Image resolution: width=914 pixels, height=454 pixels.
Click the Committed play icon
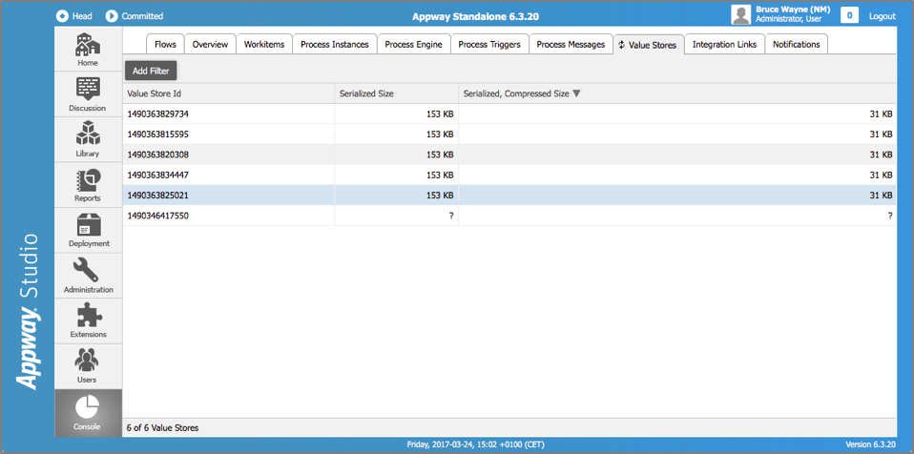pyautogui.click(x=112, y=16)
